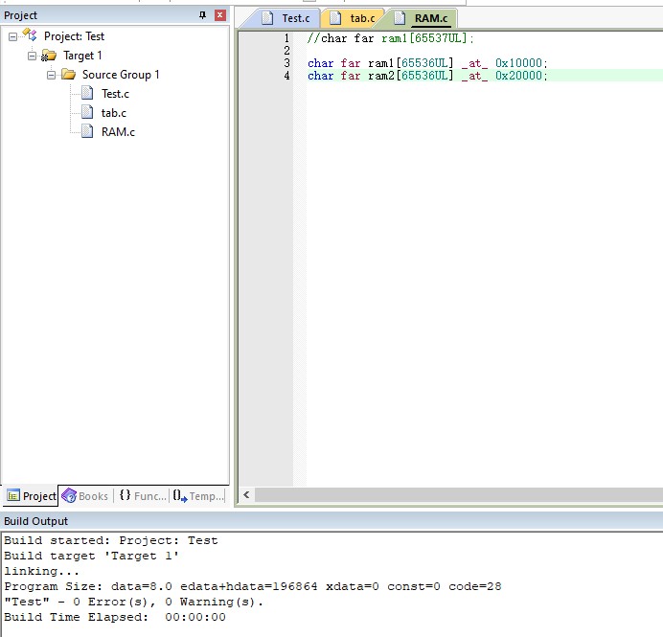
Task: Click line number 4 in the gutter
Action: click(286, 76)
